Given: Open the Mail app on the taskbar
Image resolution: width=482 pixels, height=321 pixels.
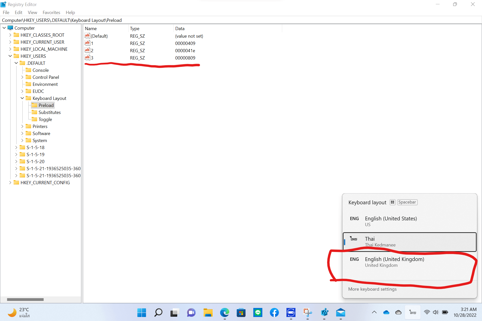Looking at the screenshot, I should tap(340, 312).
